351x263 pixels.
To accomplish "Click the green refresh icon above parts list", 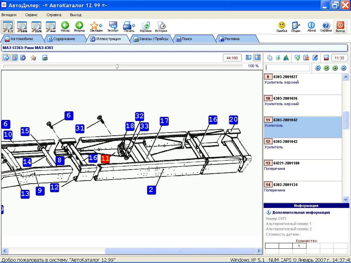I will pos(278,58).
